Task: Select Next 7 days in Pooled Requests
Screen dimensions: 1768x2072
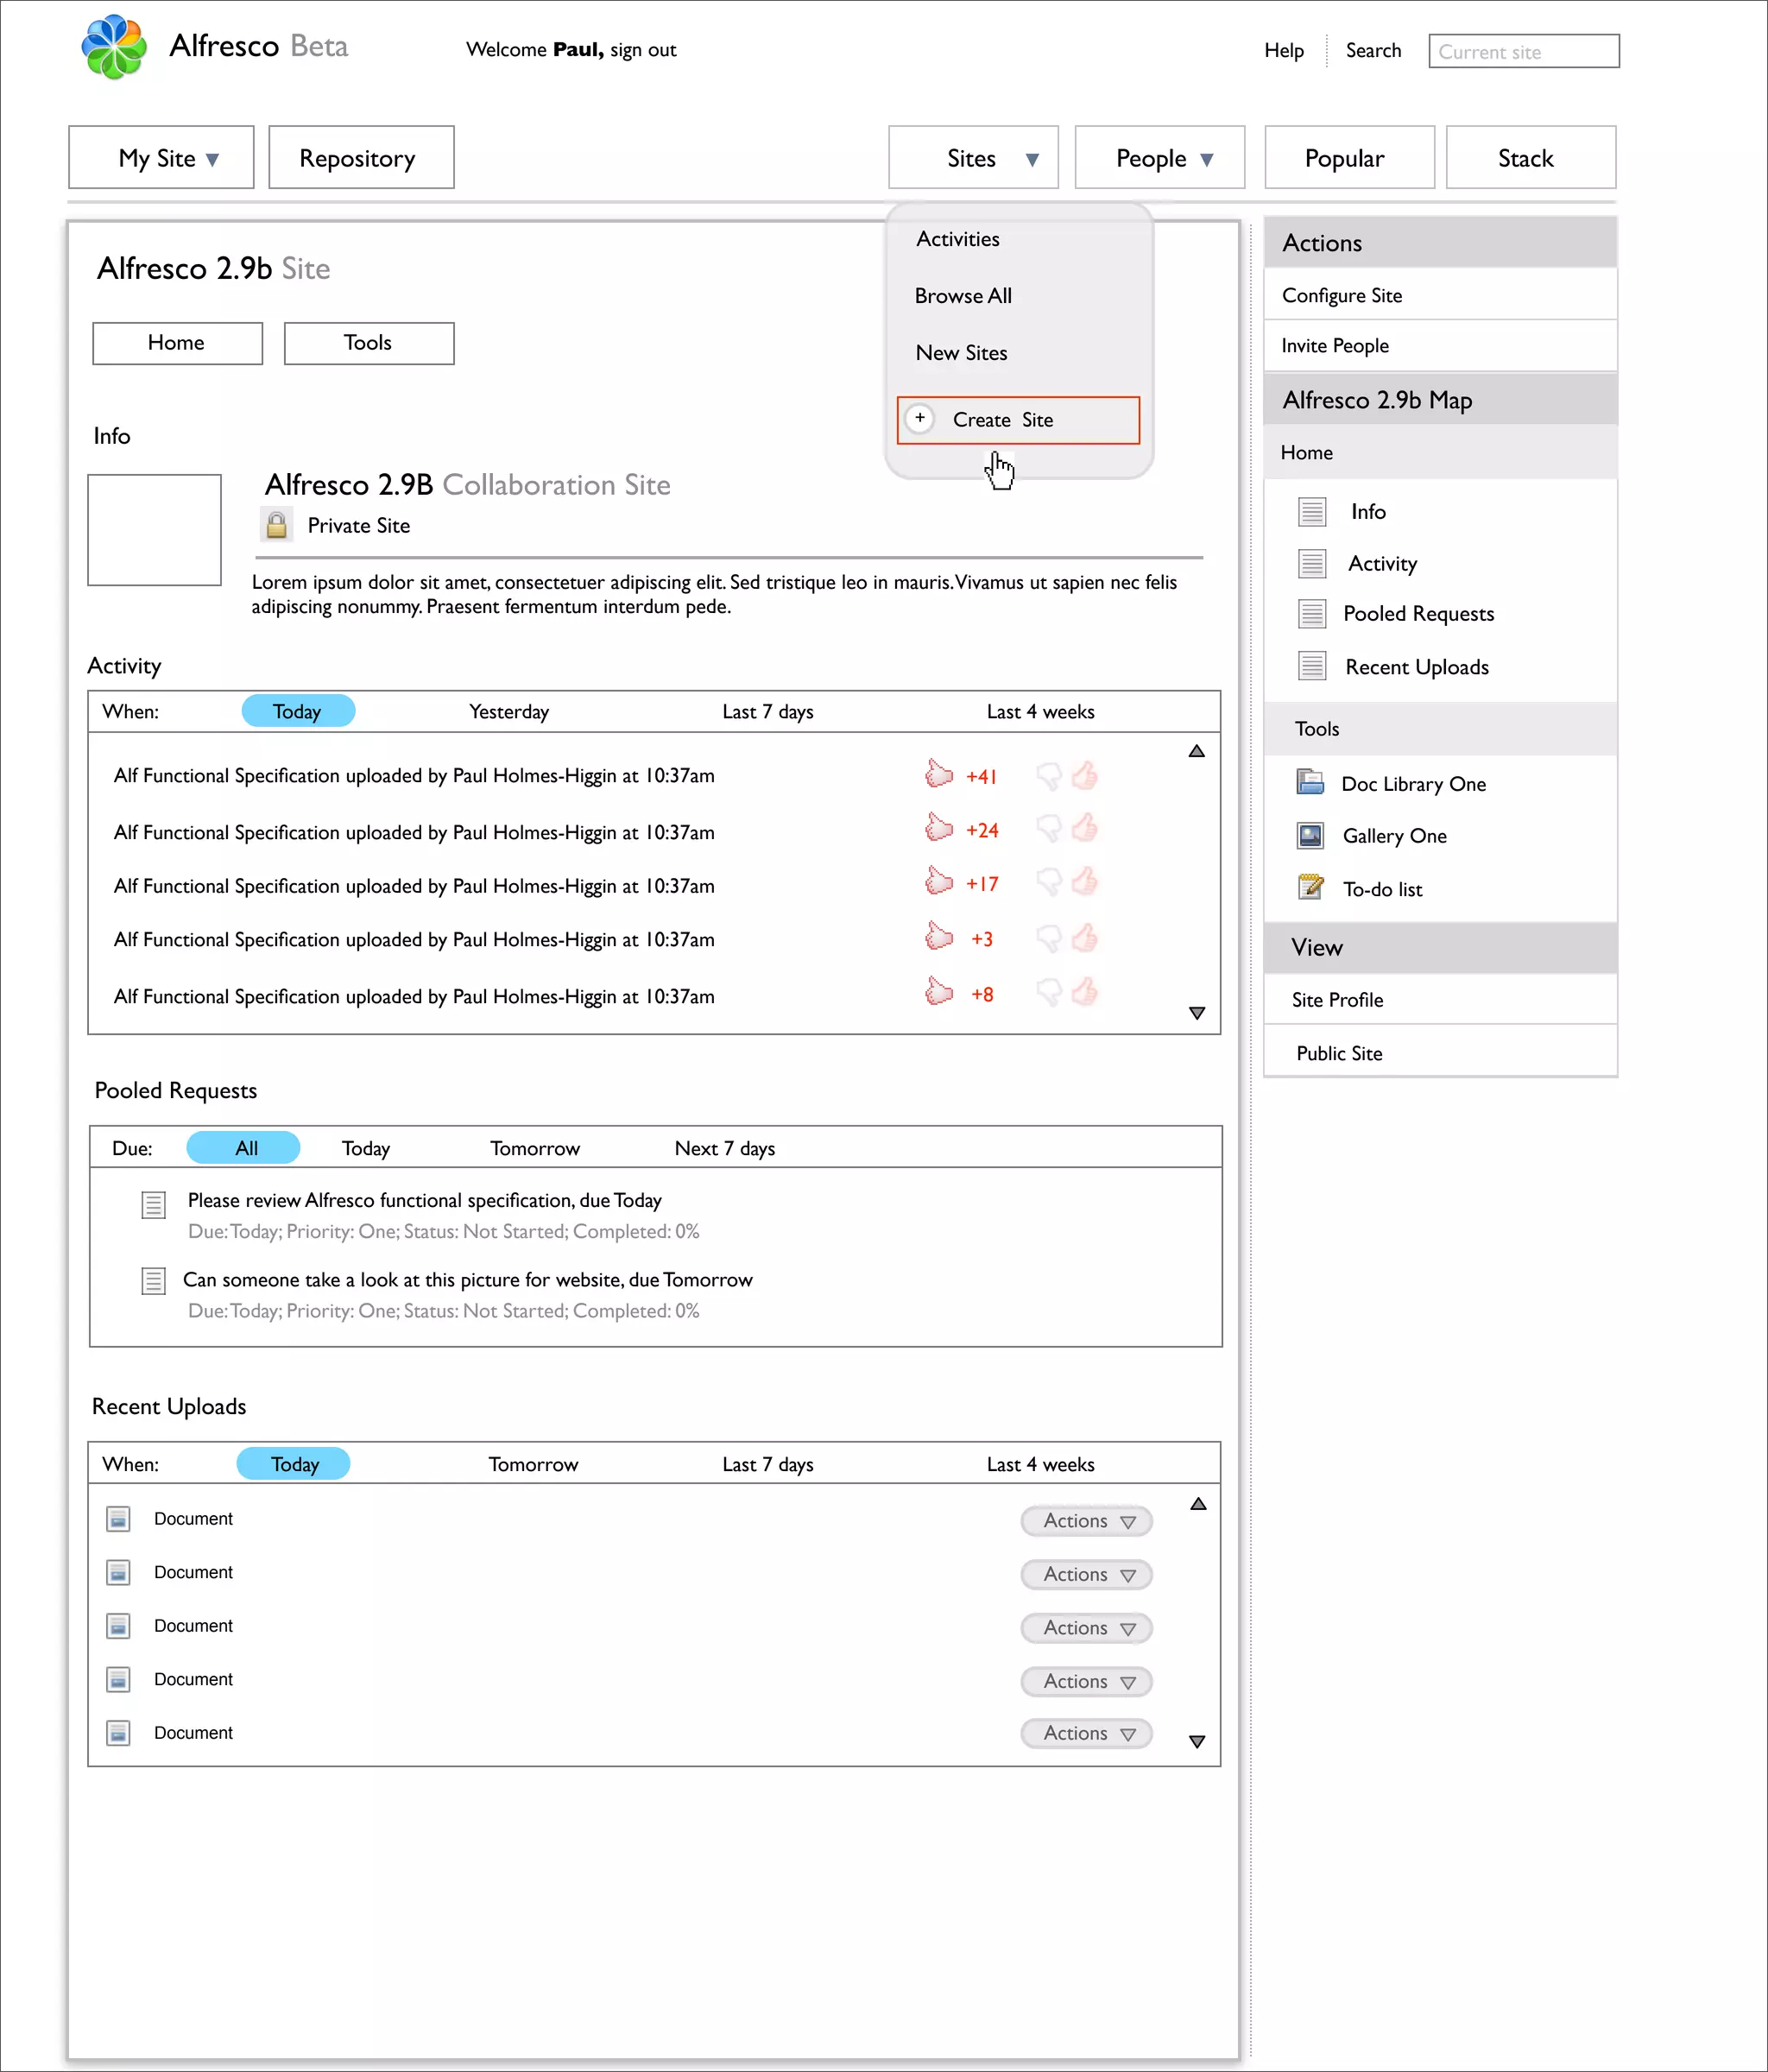Action: 725,1148
